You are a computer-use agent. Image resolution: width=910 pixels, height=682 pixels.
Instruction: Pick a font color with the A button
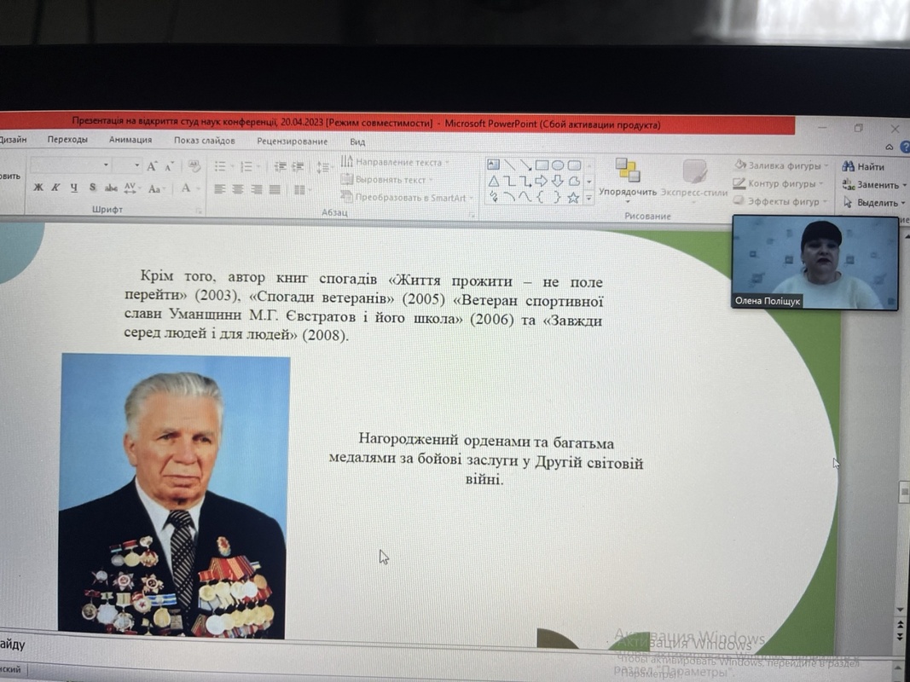click(x=186, y=188)
